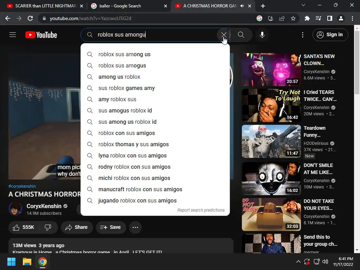Pick 'michi roblox con sus amigos' suggestion

[155, 178]
